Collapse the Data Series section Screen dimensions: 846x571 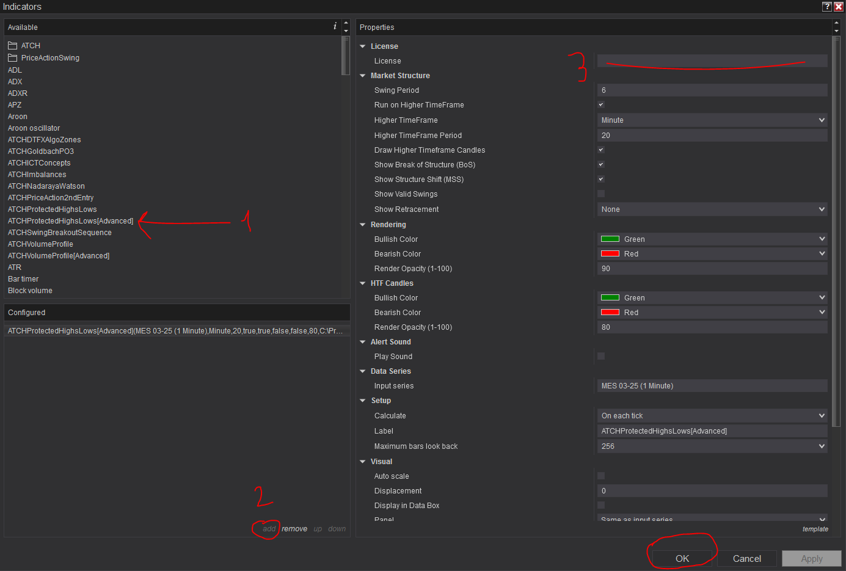[x=363, y=371]
